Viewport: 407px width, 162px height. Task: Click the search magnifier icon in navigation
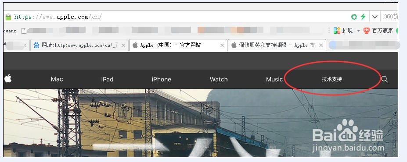385,79
